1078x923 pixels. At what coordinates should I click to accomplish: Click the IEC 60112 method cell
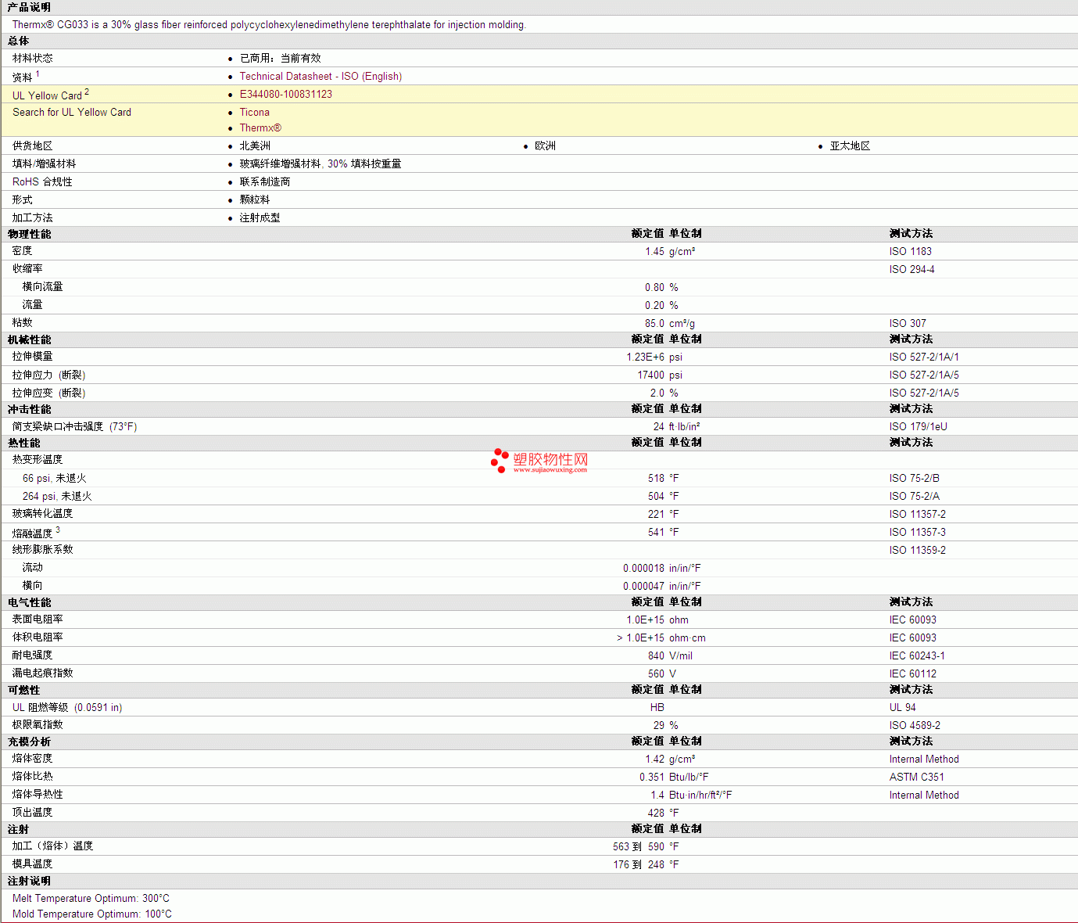click(x=913, y=674)
